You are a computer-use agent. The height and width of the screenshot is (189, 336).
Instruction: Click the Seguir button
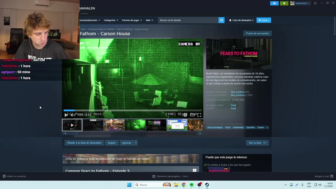click(x=112, y=143)
